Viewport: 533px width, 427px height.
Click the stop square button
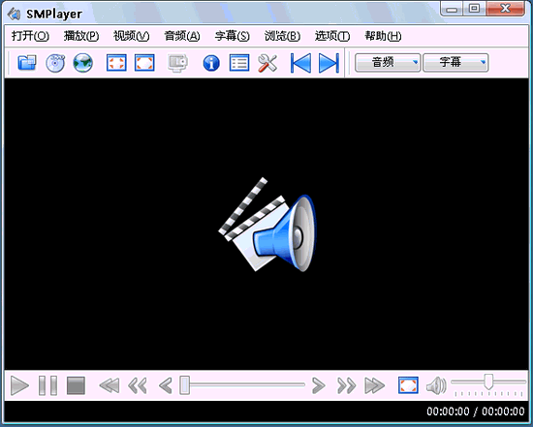[76, 385]
